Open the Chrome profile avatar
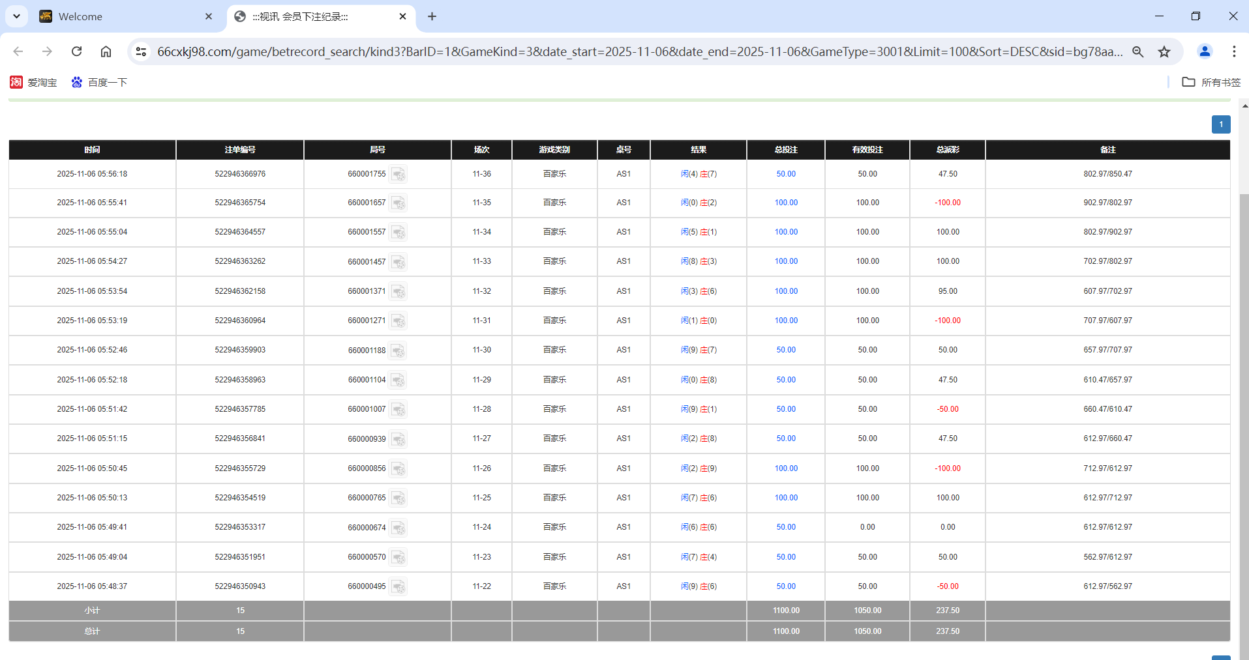The width and height of the screenshot is (1249, 660). pos(1205,51)
